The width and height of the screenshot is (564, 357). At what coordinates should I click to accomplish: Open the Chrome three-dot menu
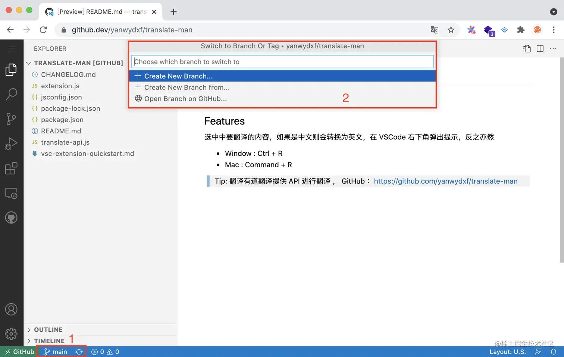[554, 30]
